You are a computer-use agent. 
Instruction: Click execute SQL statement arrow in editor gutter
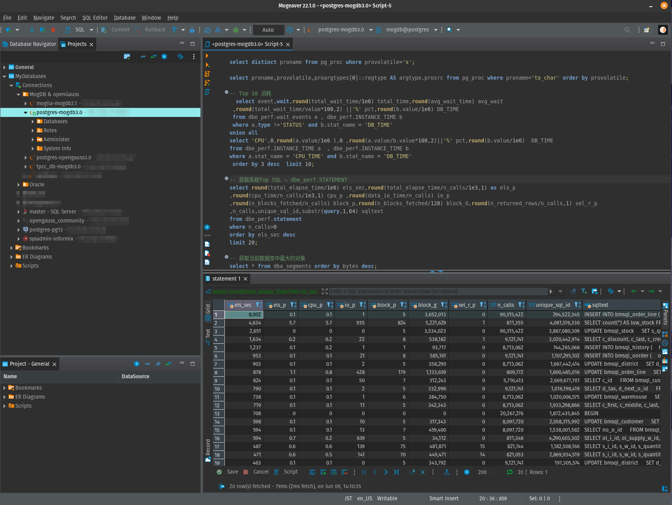pos(207,56)
